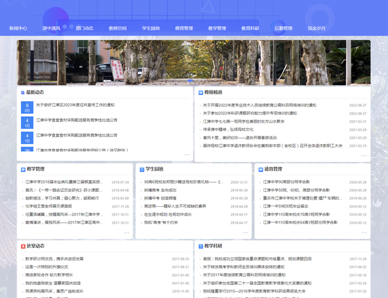Go to 后勤管理 in the navigation bar
The image size is (388, 298).
click(284, 29)
